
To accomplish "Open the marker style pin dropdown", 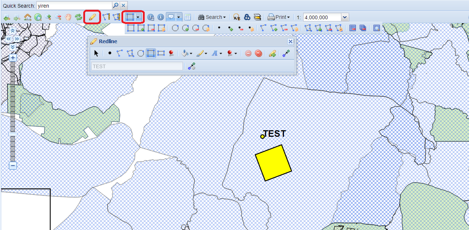I will [x=232, y=53].
